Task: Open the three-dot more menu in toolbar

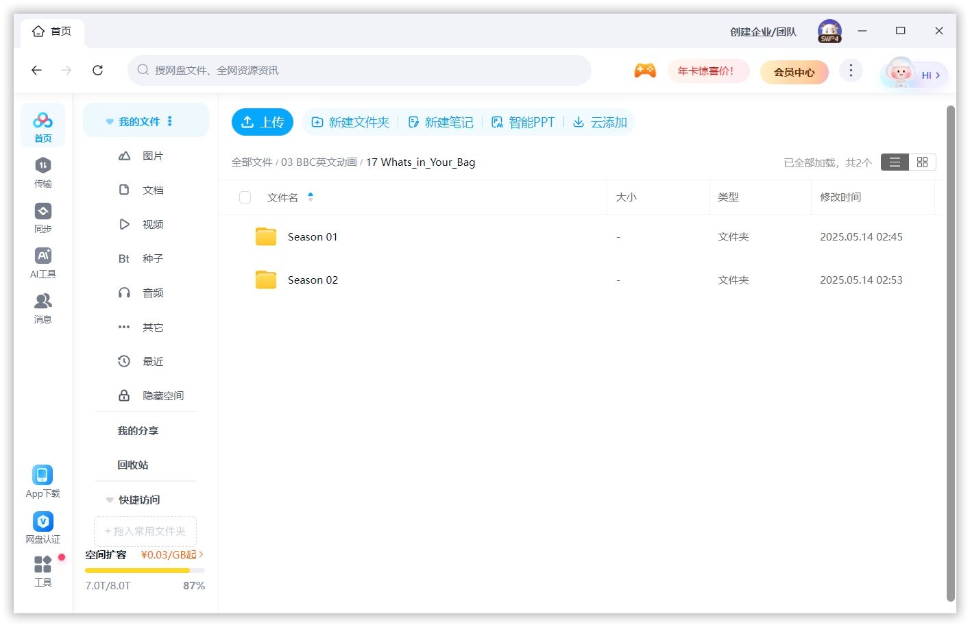Action: (851, 71)
